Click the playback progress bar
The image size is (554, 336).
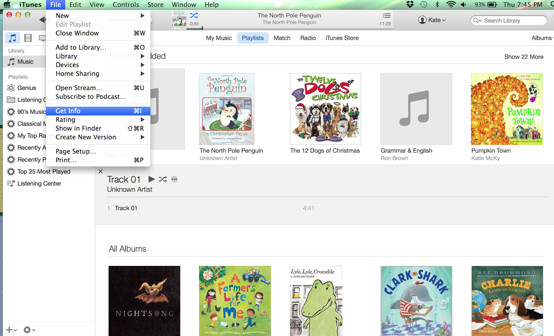click(x=290, y=28)
